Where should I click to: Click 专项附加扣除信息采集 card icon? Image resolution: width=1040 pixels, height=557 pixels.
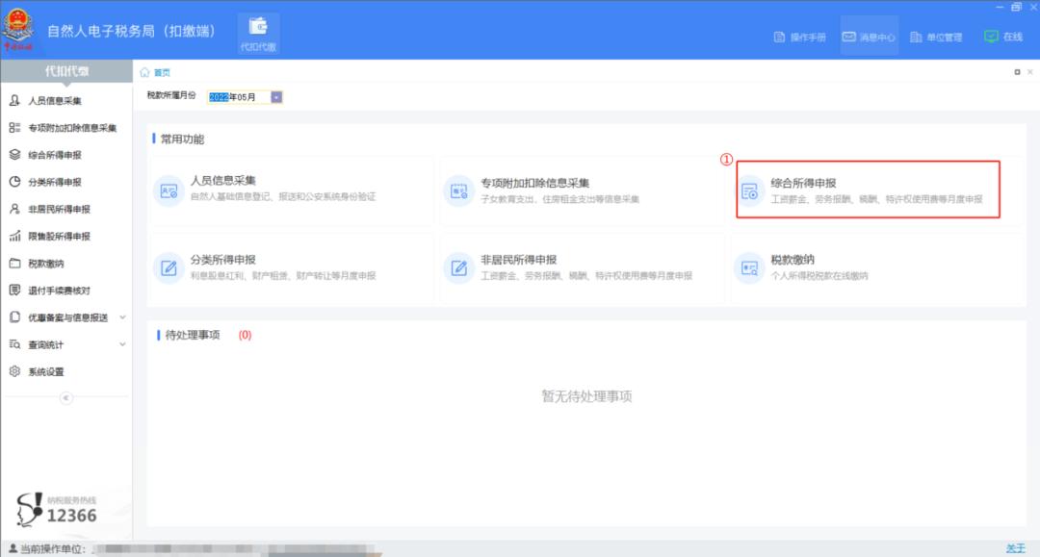[459, 191]
